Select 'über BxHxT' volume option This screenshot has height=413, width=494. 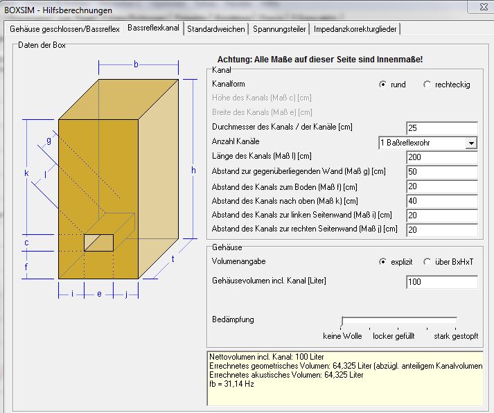click(x=427, y=262)
